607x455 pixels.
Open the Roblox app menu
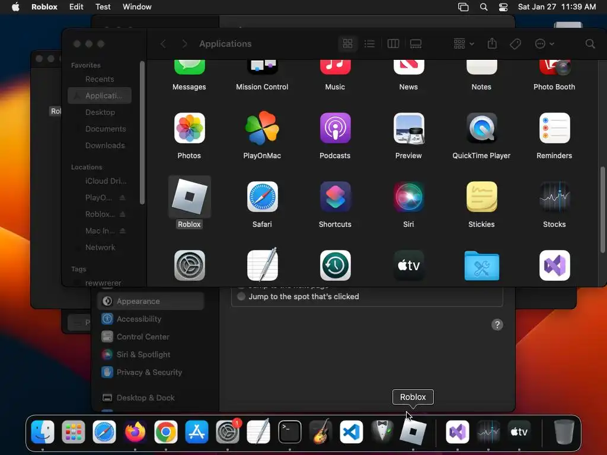[44, 7]
